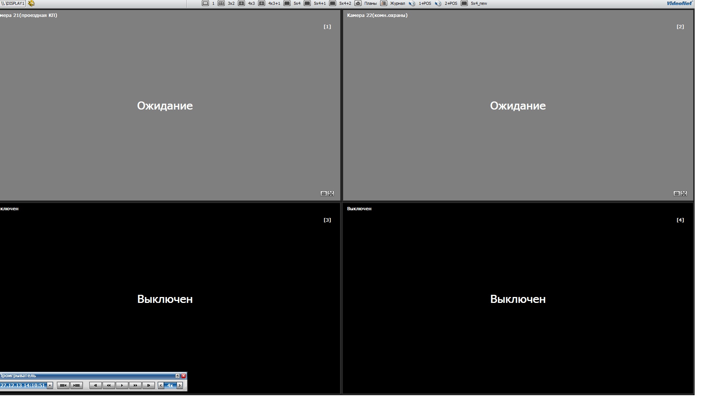The image size is (706, 397).
Task: Jump to the previous recording fragment
Action: coord(63,386)
